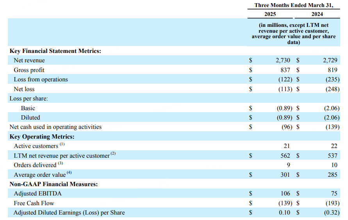Click the 'Key Financial Statement Metrics:' heading
Viewport: 348px width, 220px height.
tap(55, 51)
